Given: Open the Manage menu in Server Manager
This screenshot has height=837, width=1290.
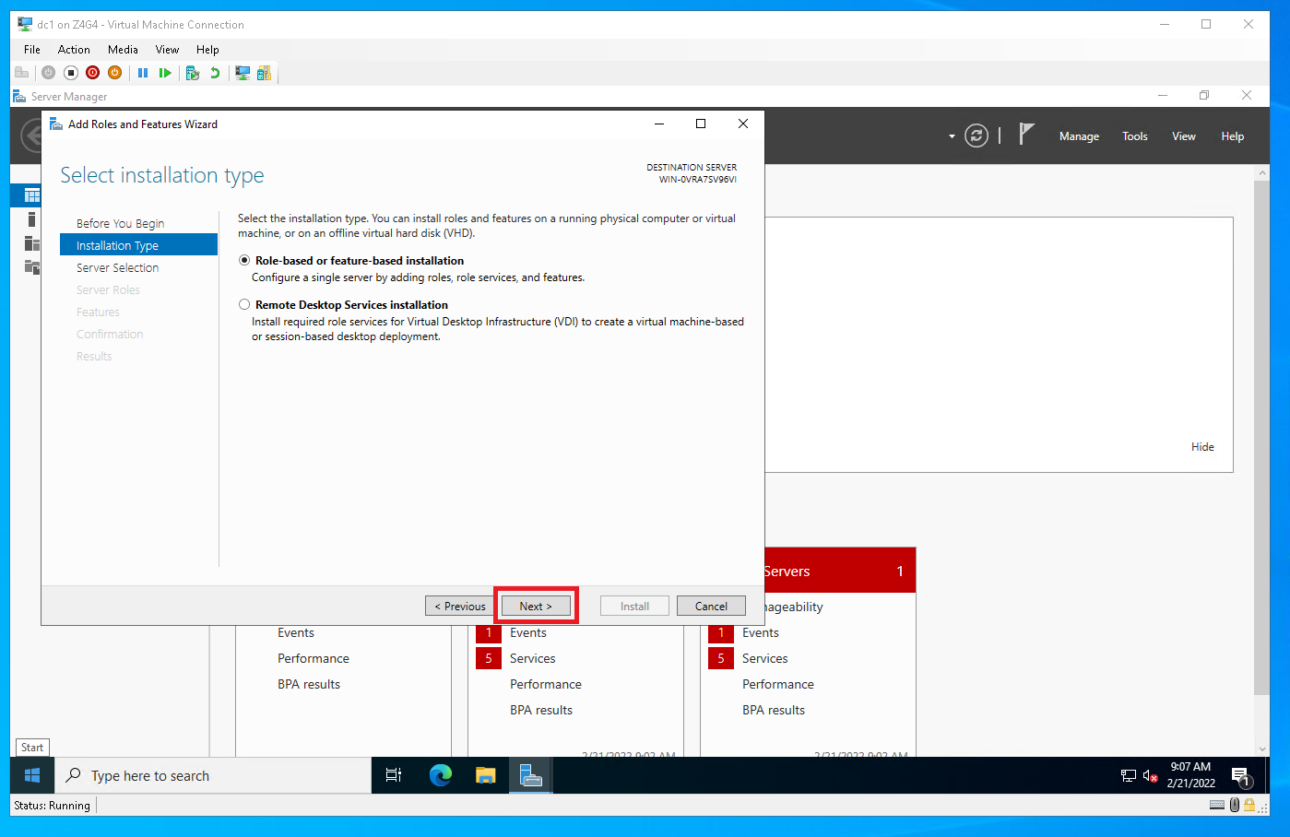Looking at the screenshot, I should (1079, 136).
